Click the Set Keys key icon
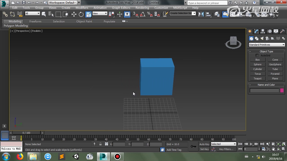Image resolution: width=287 pixels, height=161 pixels. pos(193,146)
